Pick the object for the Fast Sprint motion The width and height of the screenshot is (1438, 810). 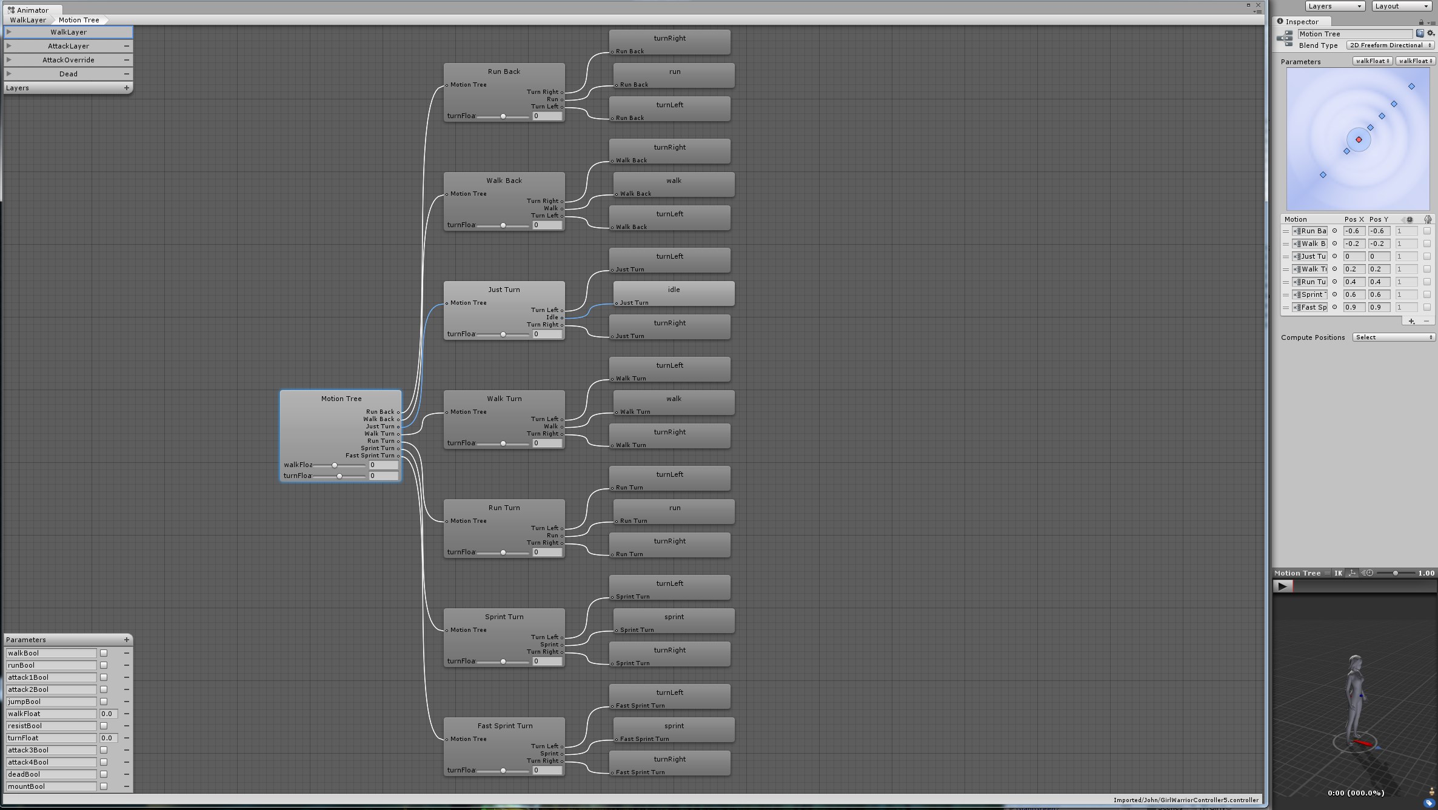[x=1334, y=307]
